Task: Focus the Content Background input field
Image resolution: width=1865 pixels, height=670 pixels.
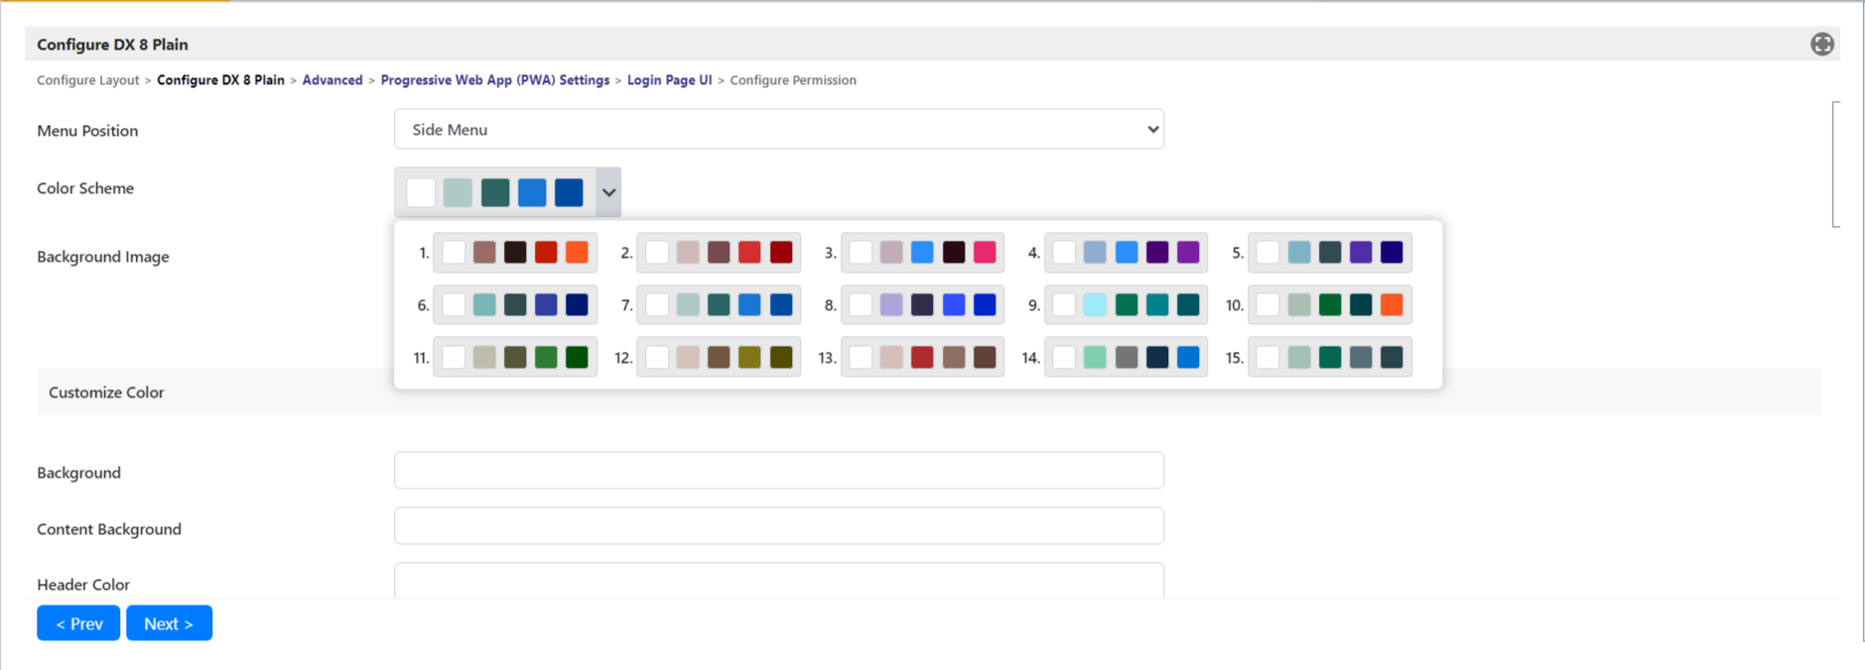Action: coord(778,526)
